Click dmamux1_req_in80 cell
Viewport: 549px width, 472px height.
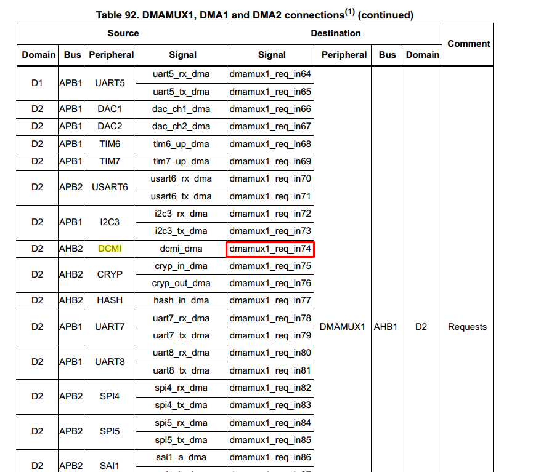click(x=270, y=353)
